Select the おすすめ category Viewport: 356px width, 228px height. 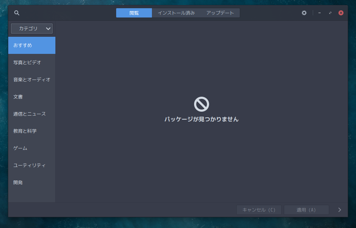pos(32,45)
